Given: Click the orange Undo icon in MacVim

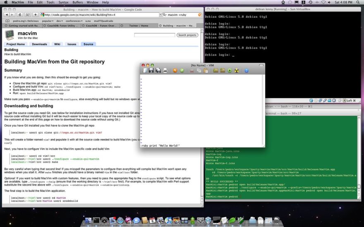Looking at the screenshot, I should click(175, 71).
